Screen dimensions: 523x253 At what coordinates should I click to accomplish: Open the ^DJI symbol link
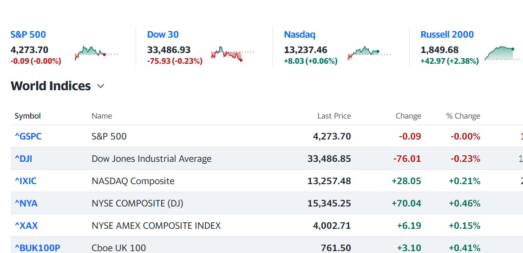[x=23, y=159]
